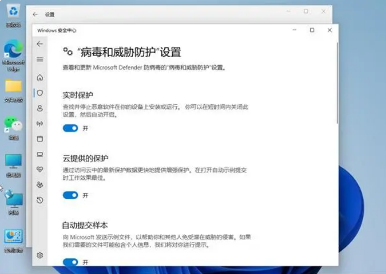
Task: Click the 云提供的保护 heading
Action: (x=85, y=158)
